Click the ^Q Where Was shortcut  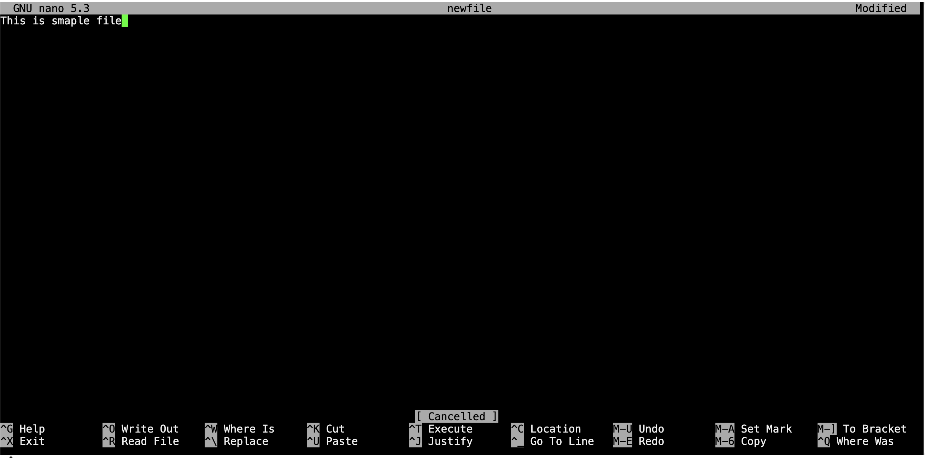(856, 441)
